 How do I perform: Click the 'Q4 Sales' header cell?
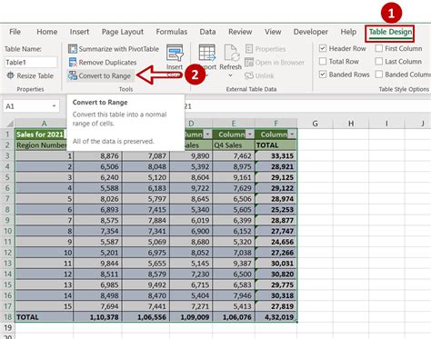(234, 145)
